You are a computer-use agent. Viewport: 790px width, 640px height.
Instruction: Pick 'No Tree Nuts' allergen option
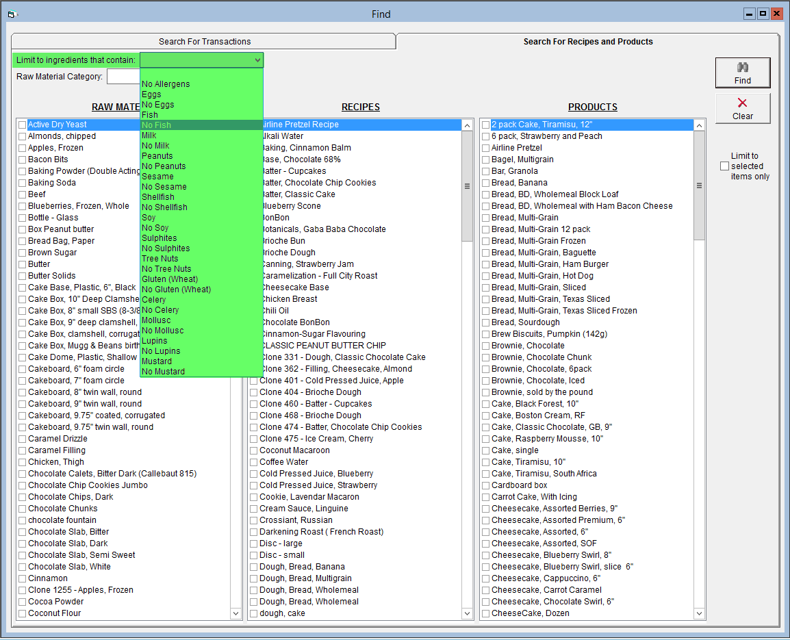[166, 269]
